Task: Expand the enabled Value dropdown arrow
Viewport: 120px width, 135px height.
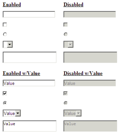Action: coord(18,113)
